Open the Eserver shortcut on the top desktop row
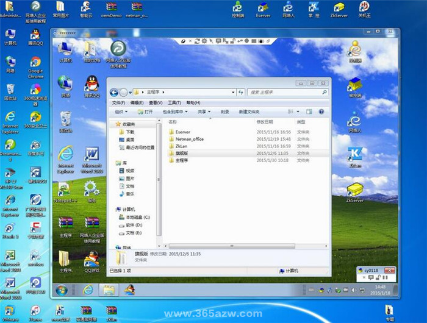Viewport: 427px width, 323px height. point(263,10)
